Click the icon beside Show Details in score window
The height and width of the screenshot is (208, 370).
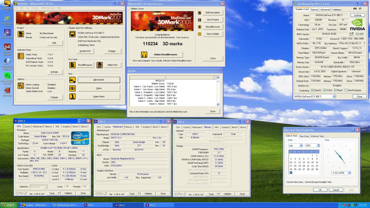200,34
